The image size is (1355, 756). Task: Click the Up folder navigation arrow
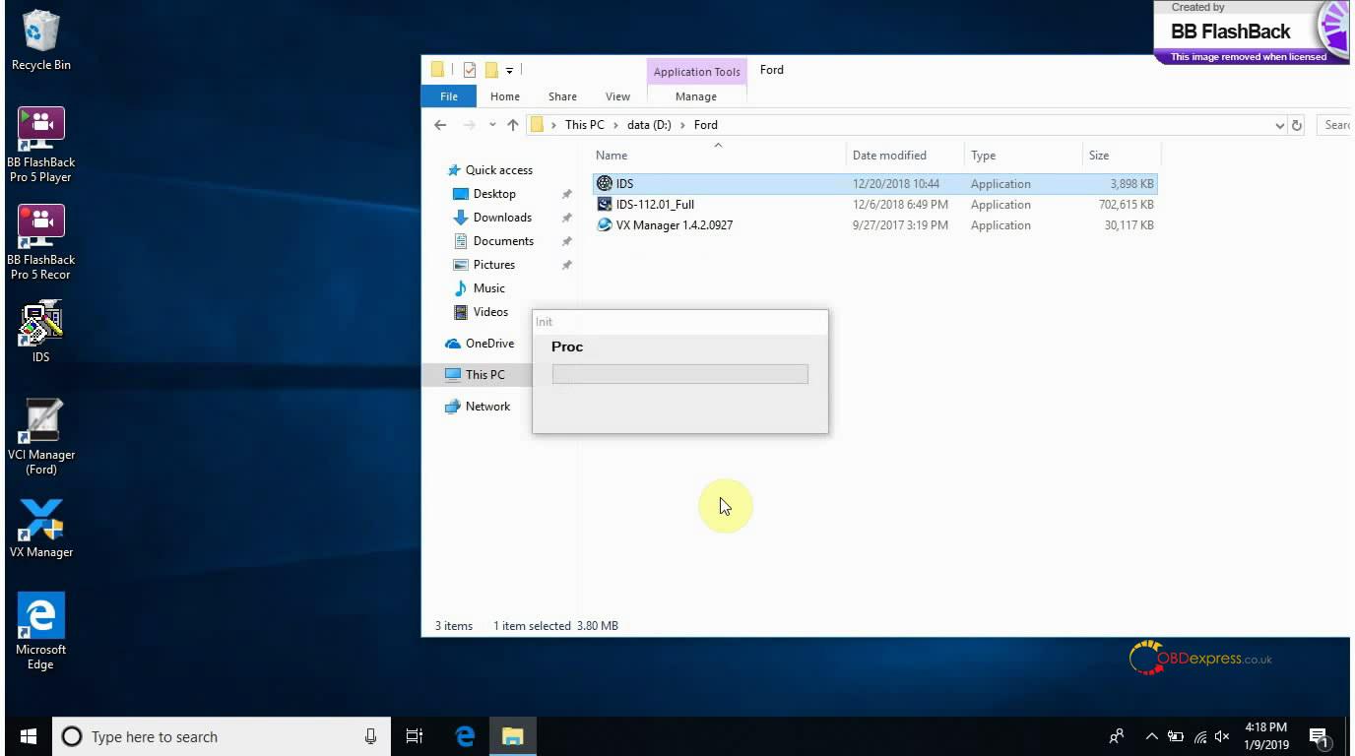coord(513,125)
